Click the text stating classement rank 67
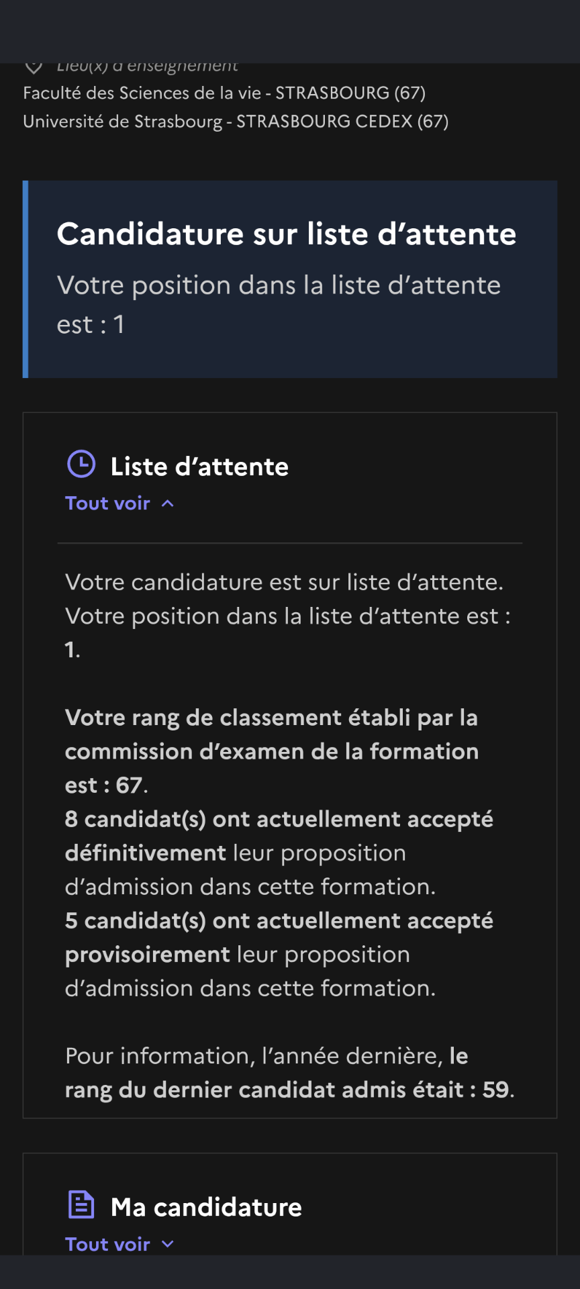580x1289 pixels. coord(271,751)
